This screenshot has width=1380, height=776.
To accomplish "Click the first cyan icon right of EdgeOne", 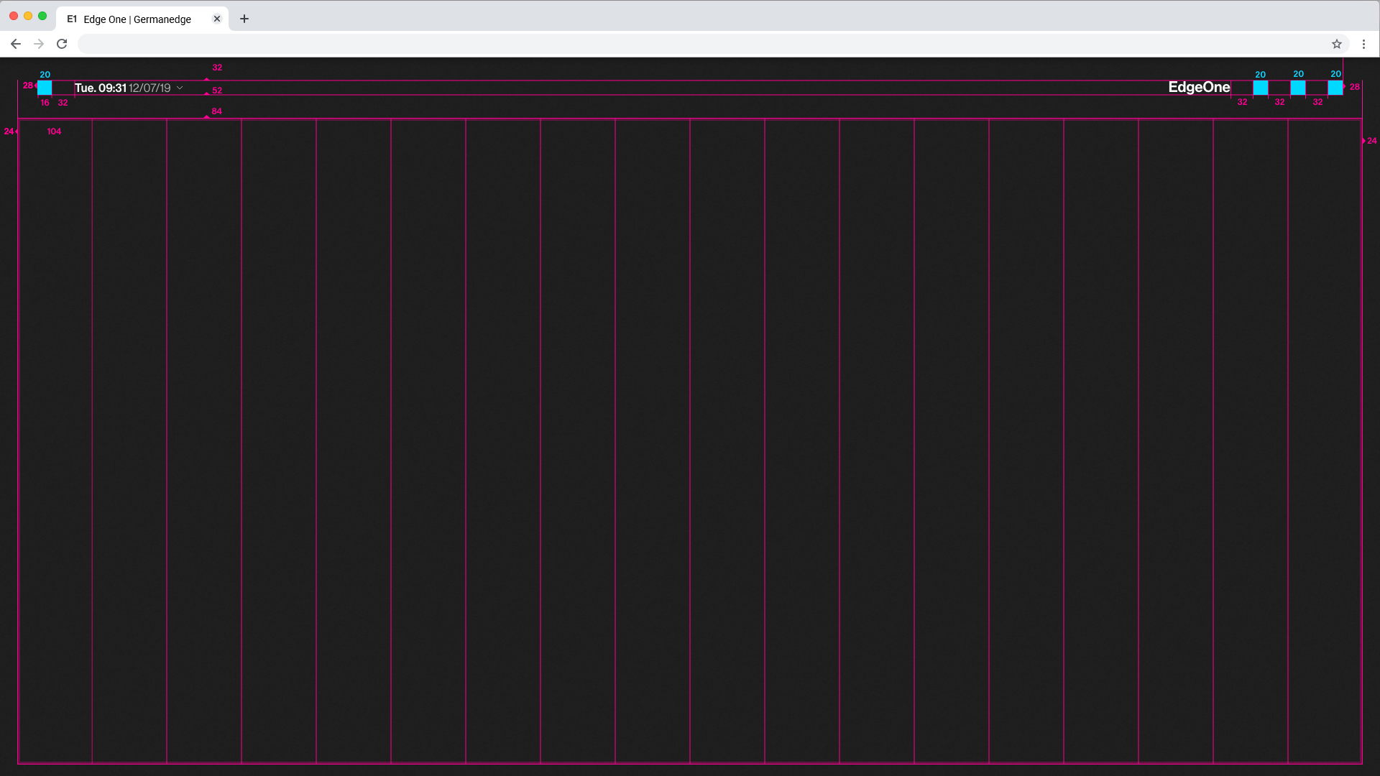I will [x=1260, y=88].
